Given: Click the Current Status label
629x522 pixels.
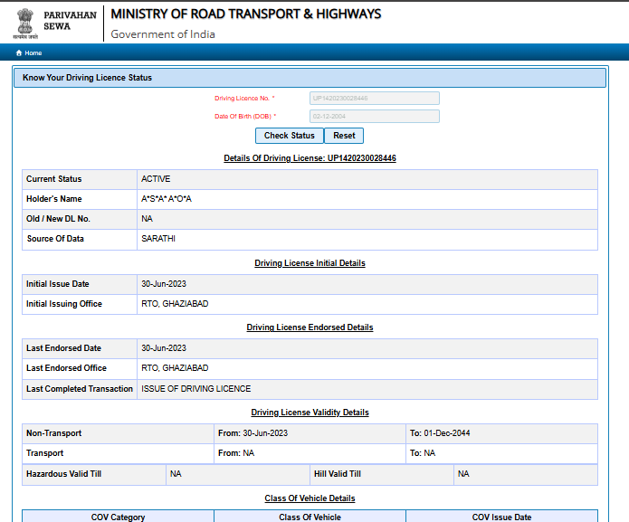Looking at the screenshot, I should point(53,179).
